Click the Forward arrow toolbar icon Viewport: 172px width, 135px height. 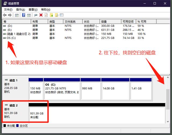(x=10, y=15)
